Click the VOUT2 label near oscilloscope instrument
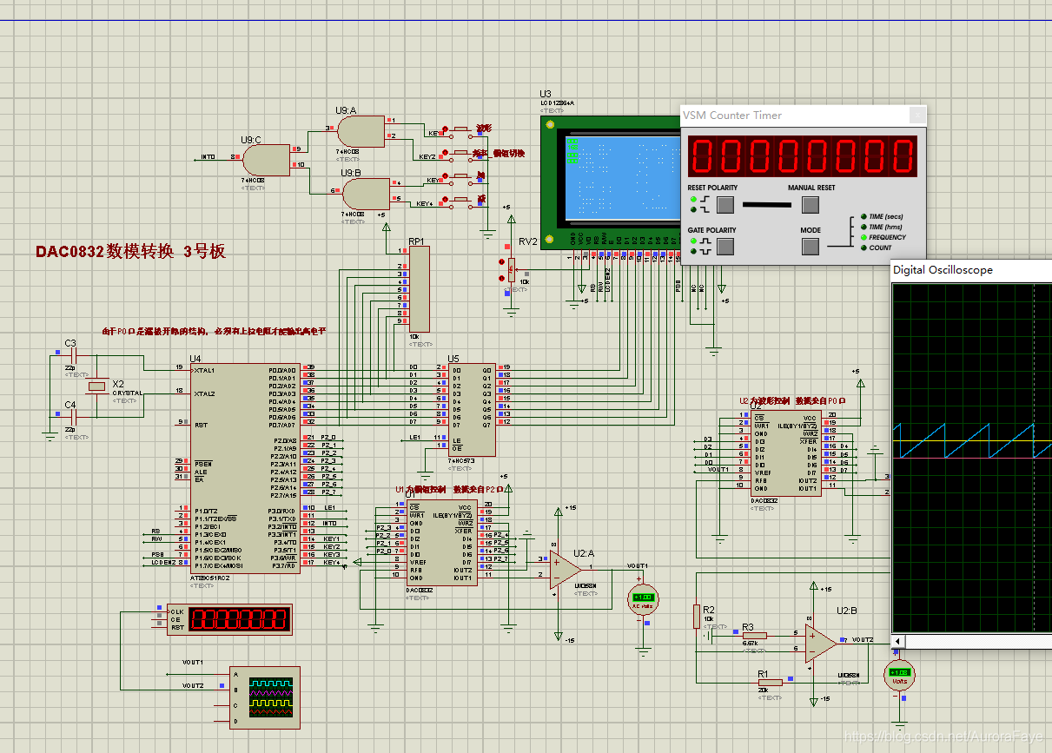The height and width of the screenshot is (753, 1052). click(x=193, y=685)
